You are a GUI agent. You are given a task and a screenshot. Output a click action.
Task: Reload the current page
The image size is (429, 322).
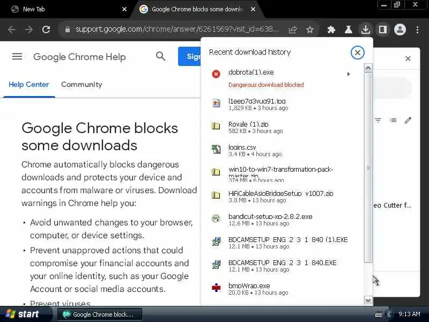click(x=46, y=30)
